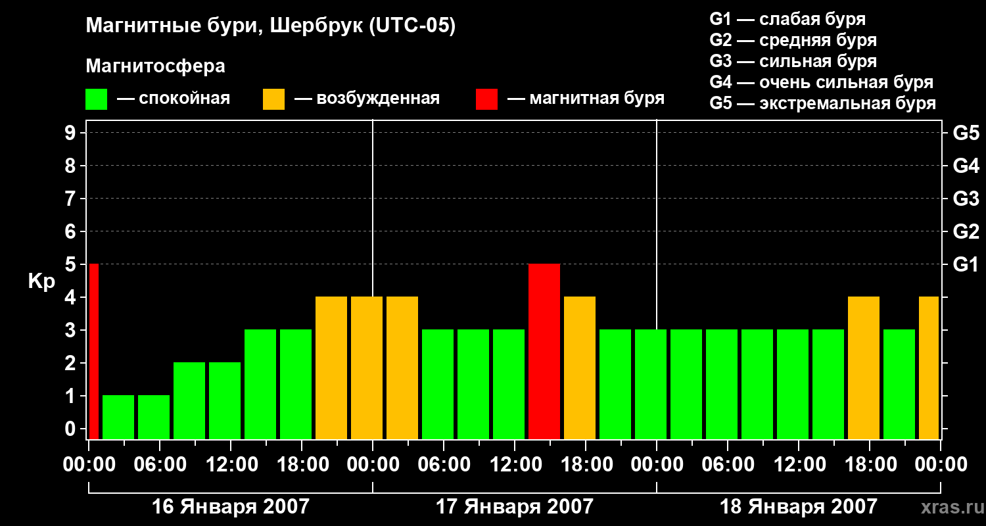Click the '00:00' label starting 18 января
This screenshot has width=986, height=526.
tap(657, 464)
